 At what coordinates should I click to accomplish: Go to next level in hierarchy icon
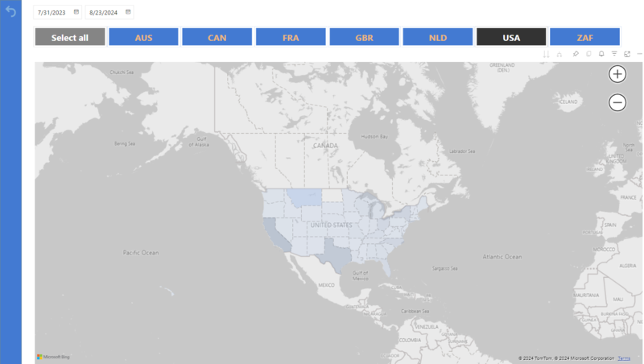tap(546, 54)
